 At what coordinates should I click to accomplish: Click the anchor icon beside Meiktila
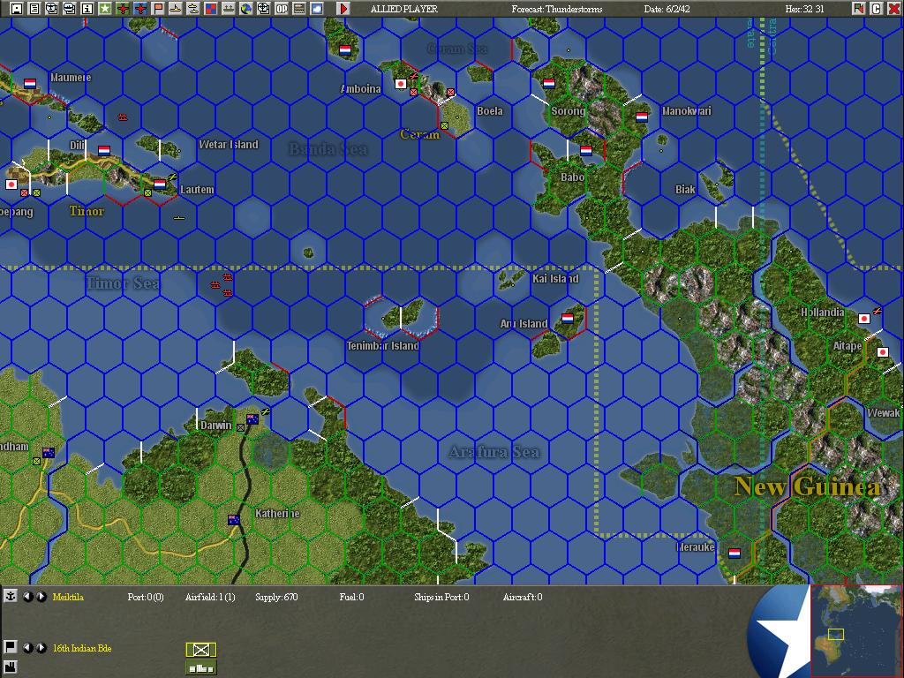click(11, 596)
